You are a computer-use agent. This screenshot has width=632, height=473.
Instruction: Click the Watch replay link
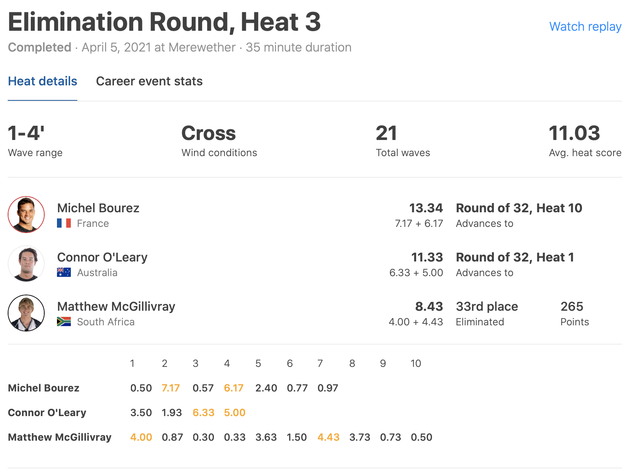(585, 27)
